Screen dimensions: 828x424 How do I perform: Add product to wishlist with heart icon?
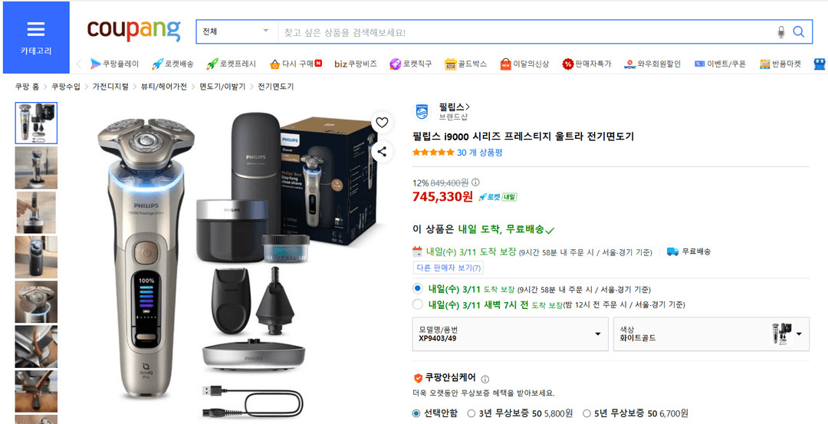point(382,123)
